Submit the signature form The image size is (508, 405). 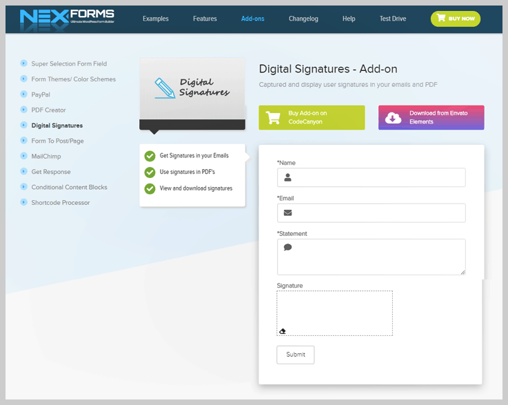pyautogui.click(x=296, y=355)
